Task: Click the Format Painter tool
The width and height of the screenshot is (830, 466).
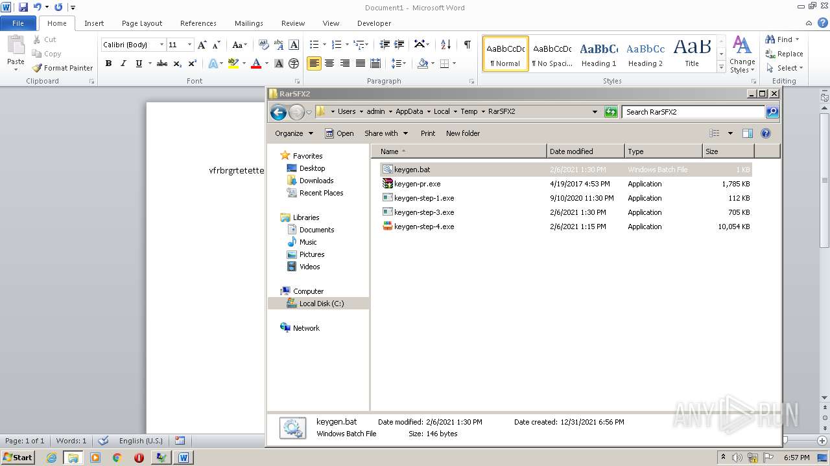Action: [x=62, y=68]
